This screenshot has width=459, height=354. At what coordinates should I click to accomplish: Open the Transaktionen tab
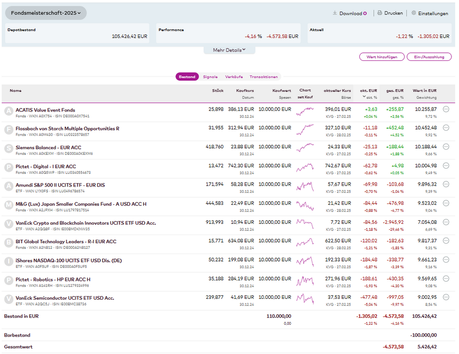coord(264,76)
